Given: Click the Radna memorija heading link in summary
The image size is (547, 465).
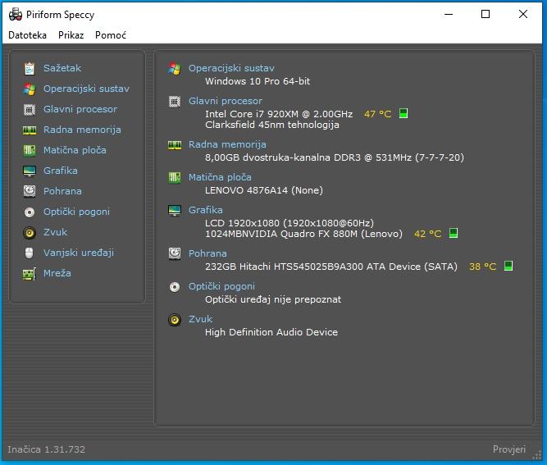Looking at the screenshot, I should pos(227,144).
